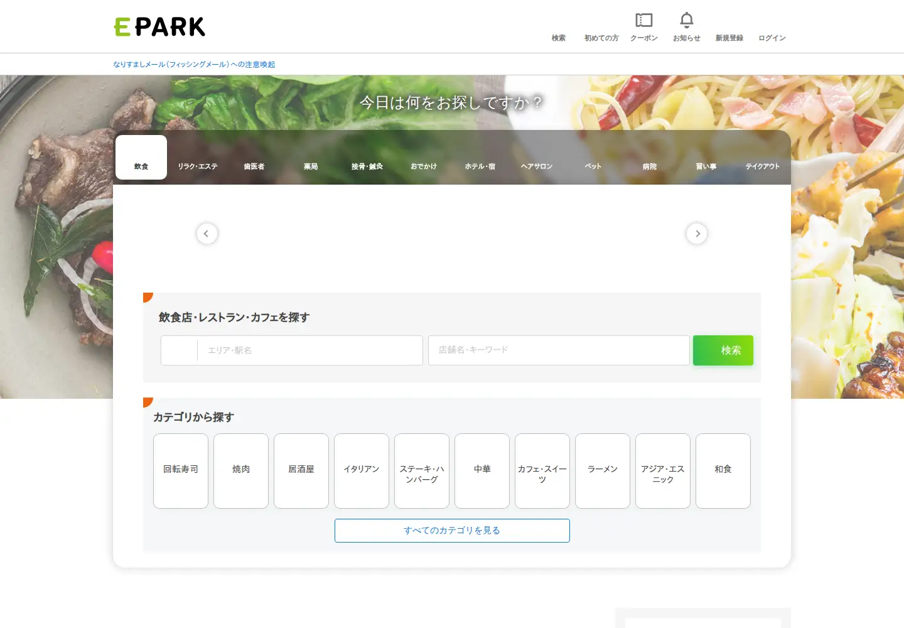Select the アジア・エスニック category card

coord(663,471)
